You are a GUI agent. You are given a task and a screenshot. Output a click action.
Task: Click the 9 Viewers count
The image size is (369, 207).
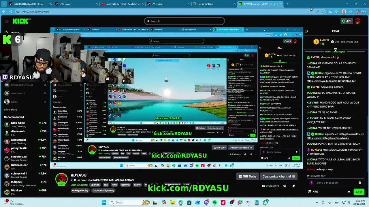pyautogui.click(x=271, y=186)
